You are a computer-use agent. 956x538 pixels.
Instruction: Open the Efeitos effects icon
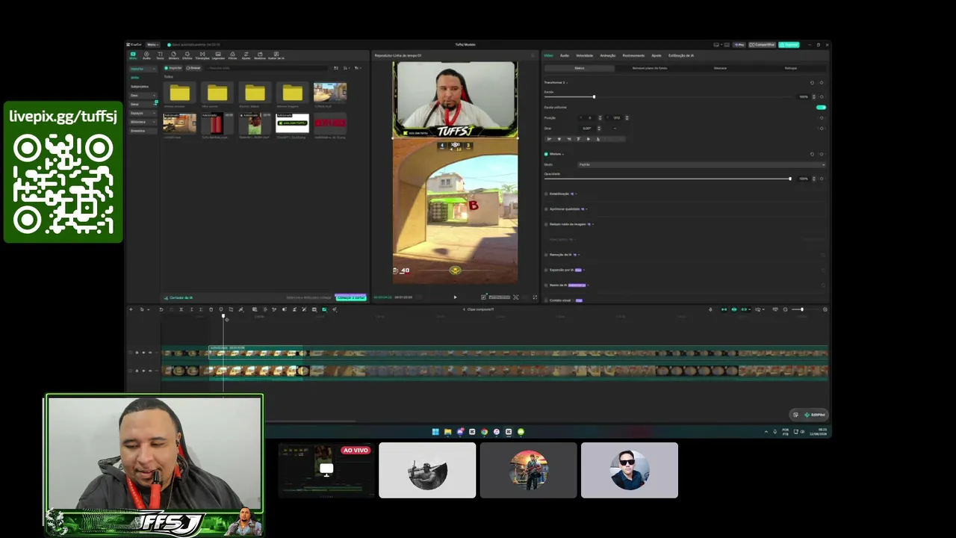187,55
